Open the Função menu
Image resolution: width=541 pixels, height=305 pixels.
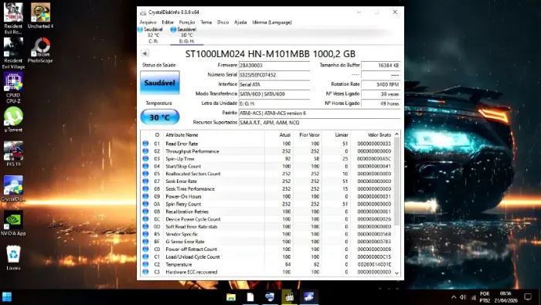point(187,22)
